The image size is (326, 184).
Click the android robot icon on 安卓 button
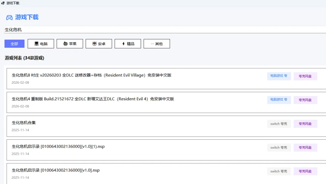(x=94, y=44)
